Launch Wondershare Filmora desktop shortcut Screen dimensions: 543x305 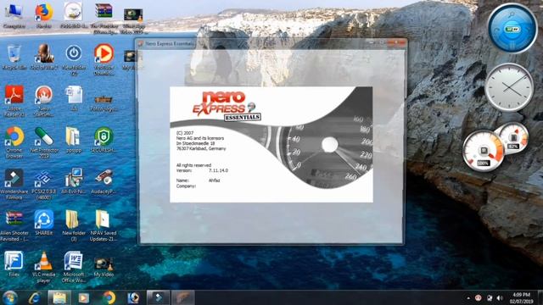[x=14, y=184]
